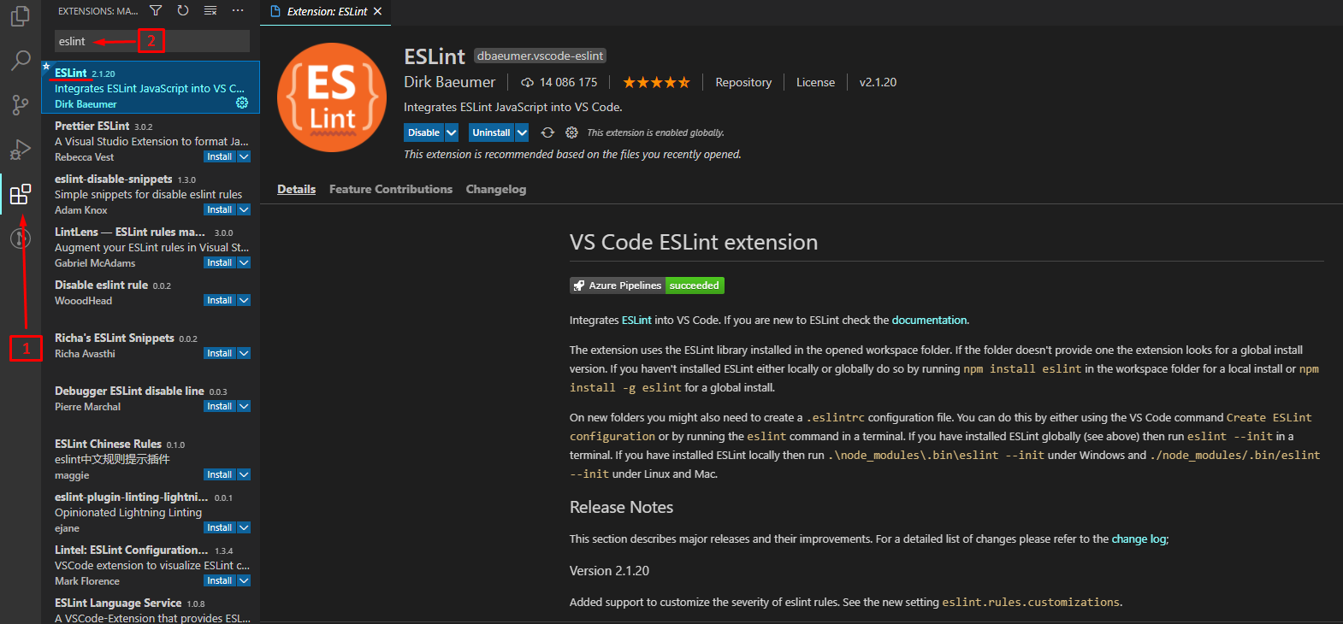1343x624 pixels.
Task: Install LintLens extension
Action: click(220, 262)
